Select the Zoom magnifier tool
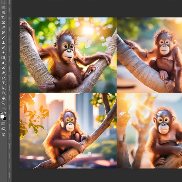Screen dimensions: 182x182 (x=3, y=103)
